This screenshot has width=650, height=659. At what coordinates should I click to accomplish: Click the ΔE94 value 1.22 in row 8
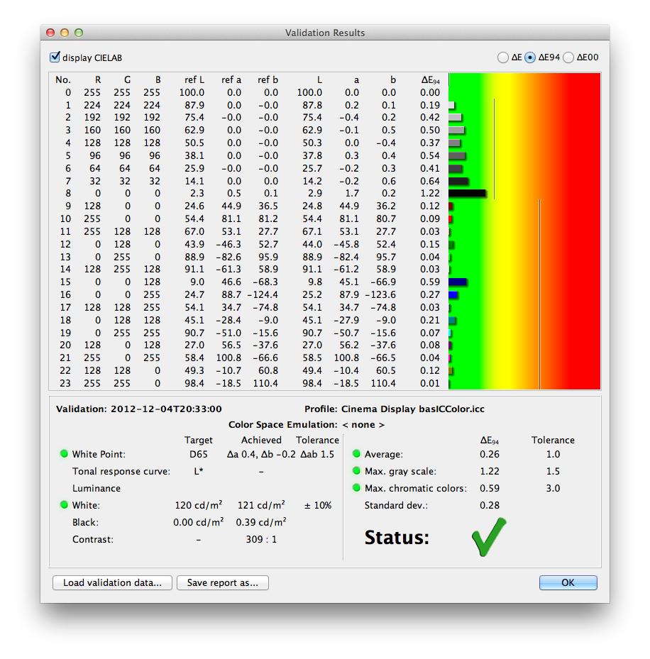pos(430,194)
